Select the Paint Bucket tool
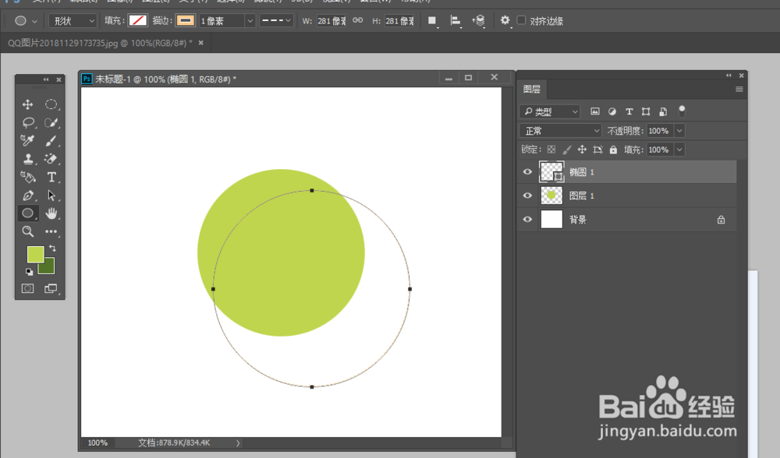 (x=27, y=177)
